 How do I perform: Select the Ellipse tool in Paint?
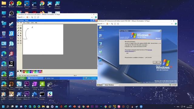pos(18,43)
